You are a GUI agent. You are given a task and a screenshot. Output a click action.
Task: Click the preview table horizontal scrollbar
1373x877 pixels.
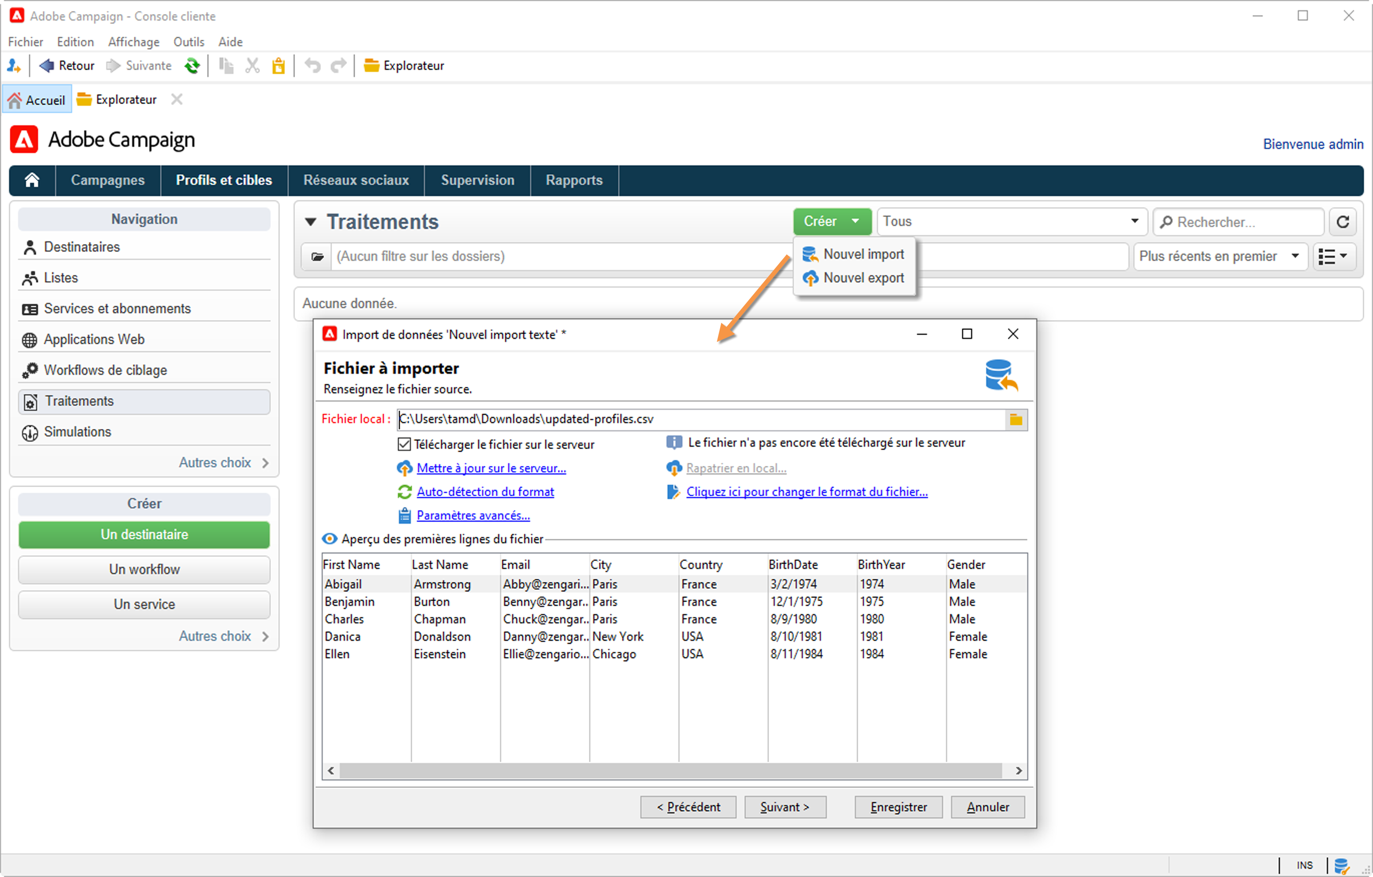point(671,770)
